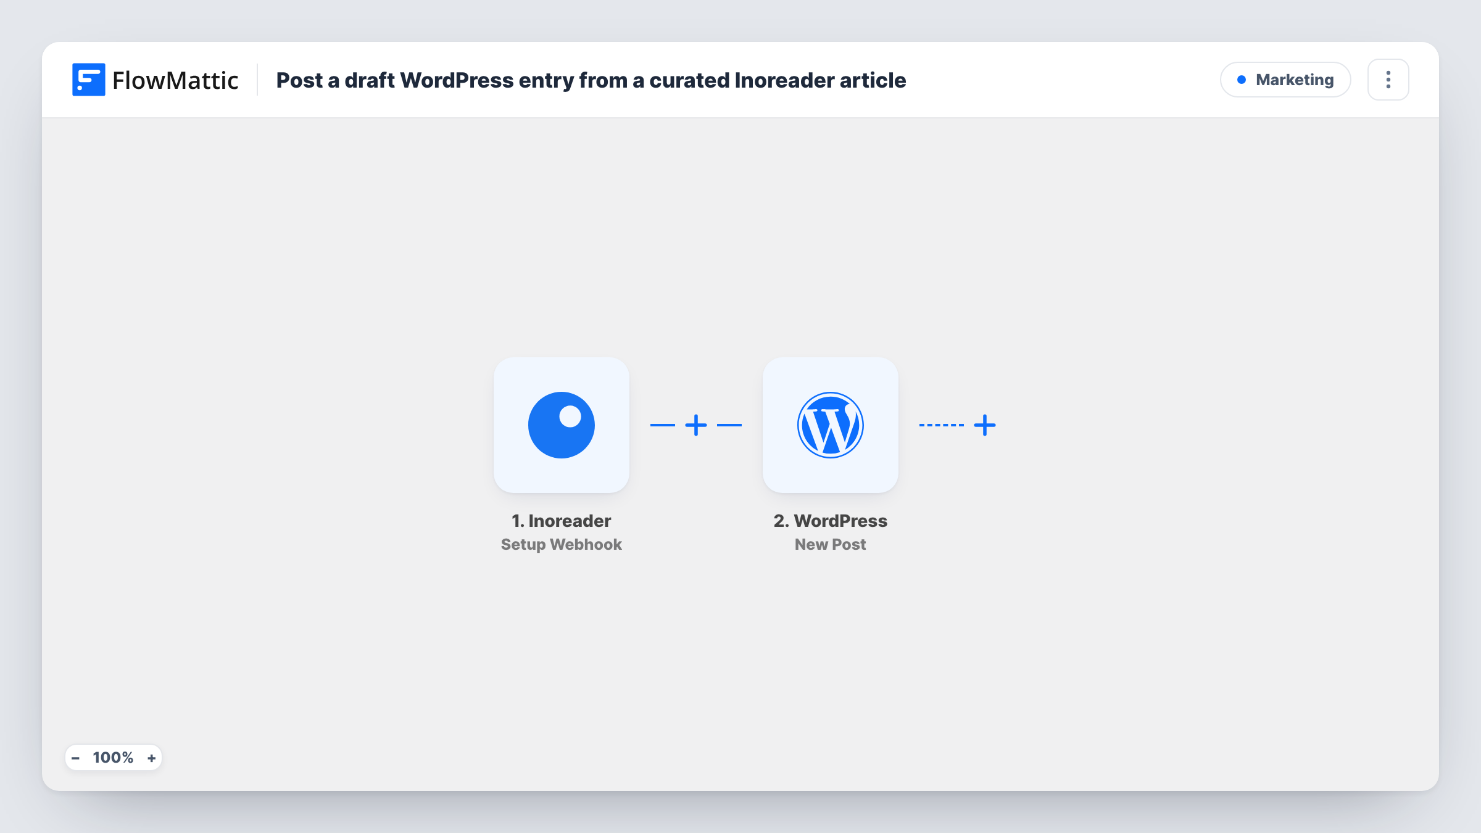This screenshot has width=1481, height=833.
Task: Open the WordPress action step card
Action: (830, 425)
